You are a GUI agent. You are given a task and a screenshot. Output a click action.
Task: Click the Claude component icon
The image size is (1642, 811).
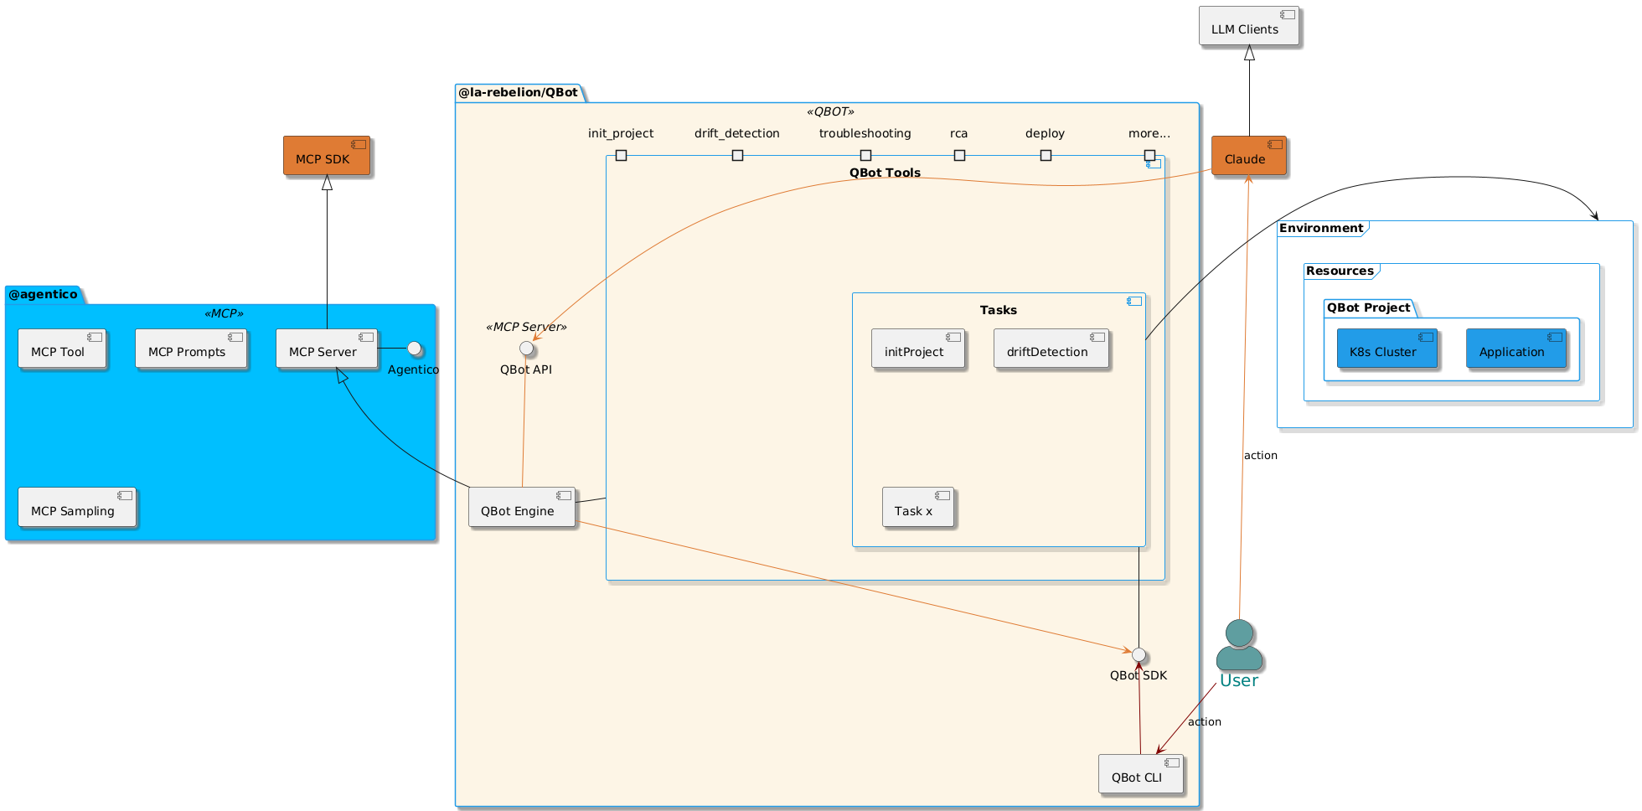click(1276, 142)
